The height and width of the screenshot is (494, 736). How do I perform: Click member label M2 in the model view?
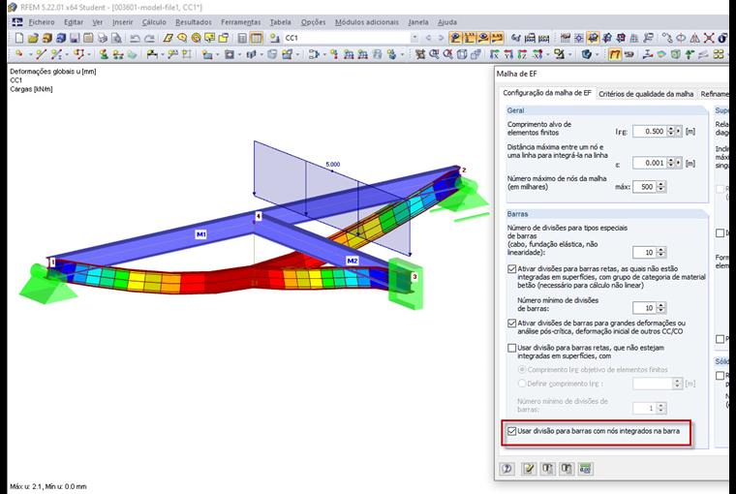click(353, 261)
